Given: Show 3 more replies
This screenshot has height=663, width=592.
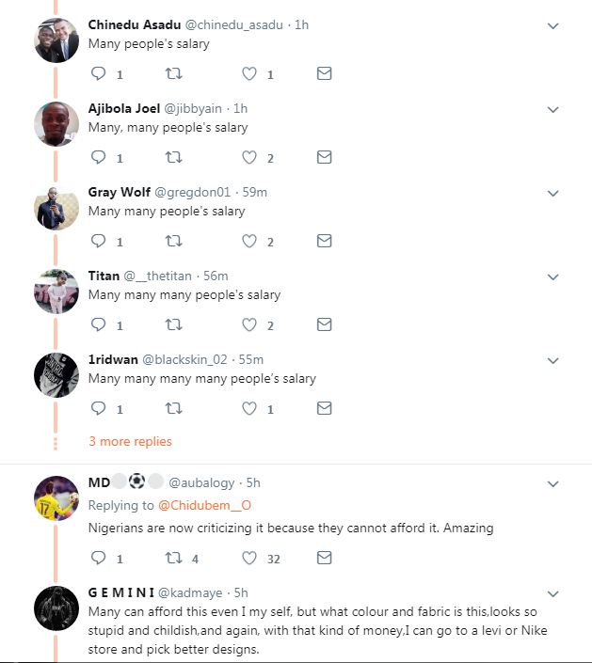Looking at the screenshot, I should 130,442.
